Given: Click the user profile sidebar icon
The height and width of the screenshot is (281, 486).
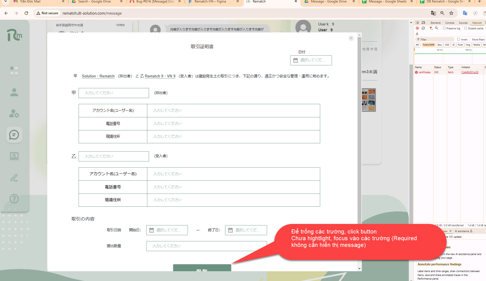Looking at the screenshot, I should pyautogui.click(x=14, y=92).
